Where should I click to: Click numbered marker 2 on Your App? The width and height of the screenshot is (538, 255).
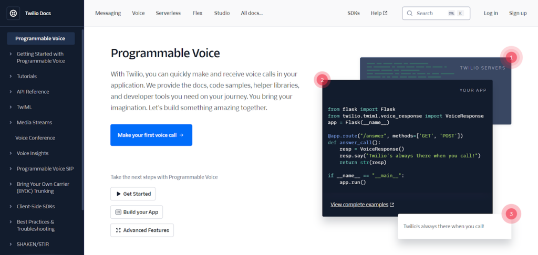pyautogui.click(x=322, y=80)
